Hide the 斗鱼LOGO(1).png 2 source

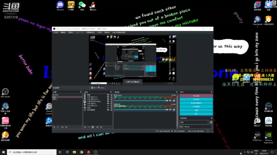(x=108, y=101)
